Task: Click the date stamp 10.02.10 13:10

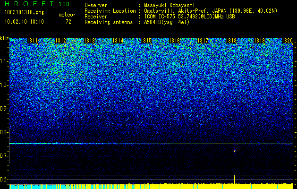Action: (x=24, y=22)
